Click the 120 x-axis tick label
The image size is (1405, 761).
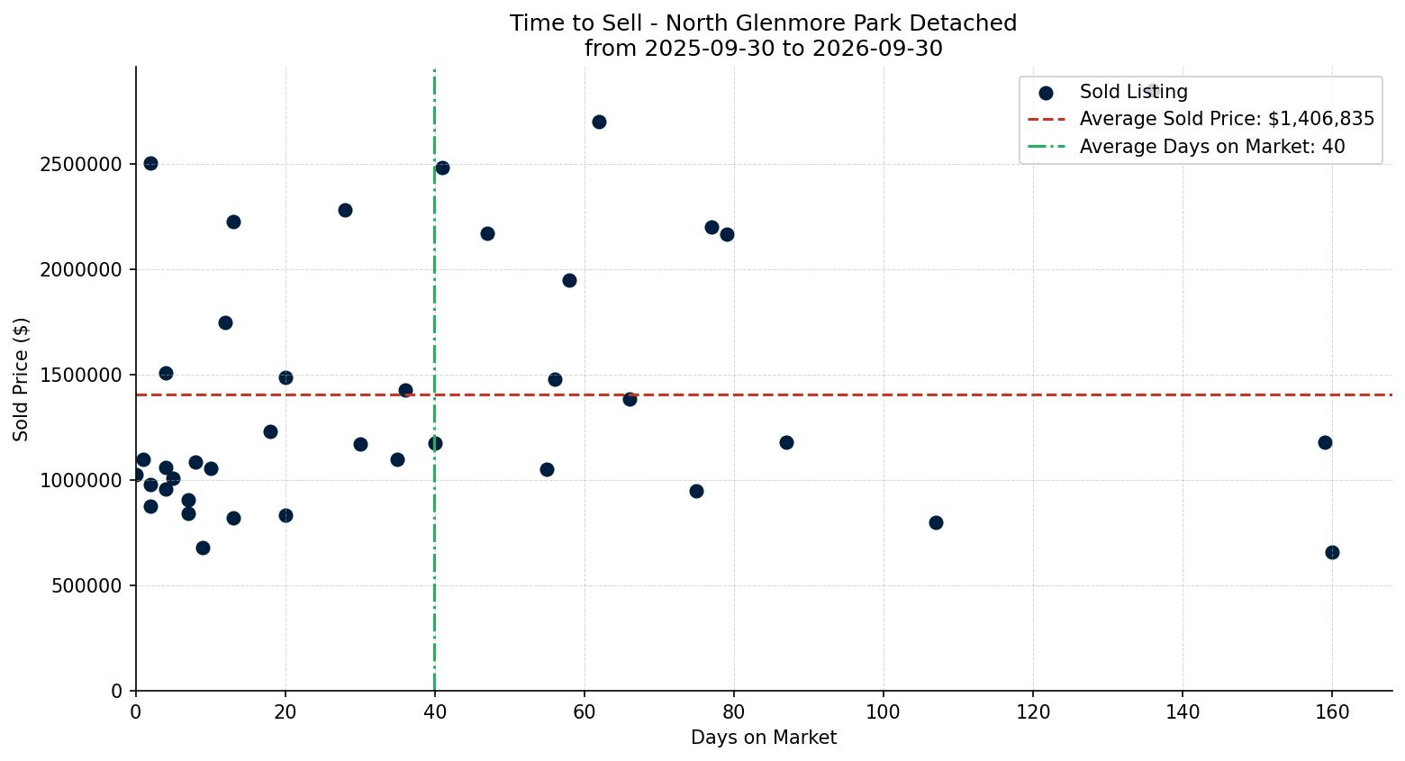1033,712
